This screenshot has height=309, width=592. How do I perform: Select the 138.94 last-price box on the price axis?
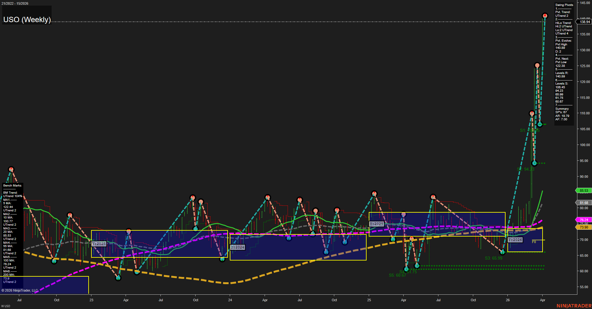pos(586,22)
